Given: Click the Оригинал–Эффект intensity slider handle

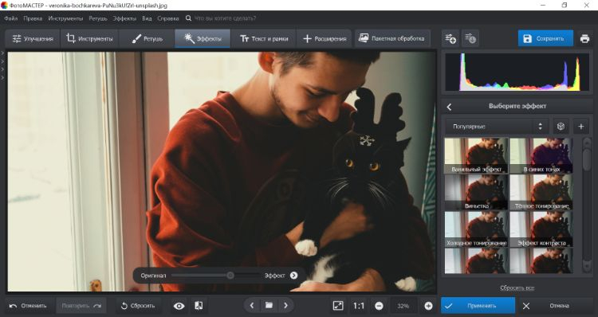Looking at the screenshot, I should (230, 275).
